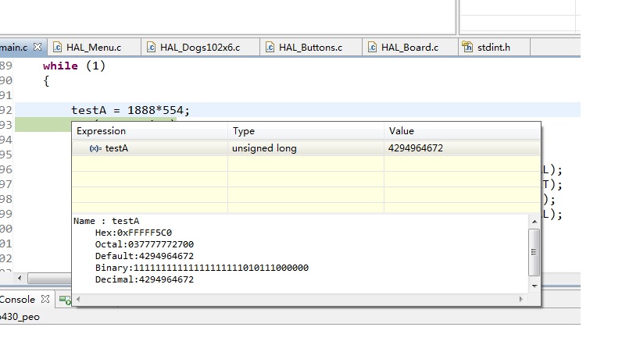The height and width of the screenshot is (359, 640).
Task: Click line number 89 in the gutter
Action: coord(6,66)
